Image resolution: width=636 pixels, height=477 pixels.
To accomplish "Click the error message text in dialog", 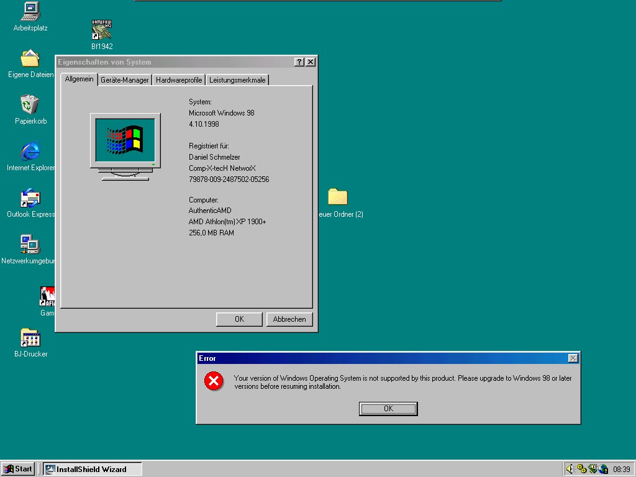I will click(402, 382).
